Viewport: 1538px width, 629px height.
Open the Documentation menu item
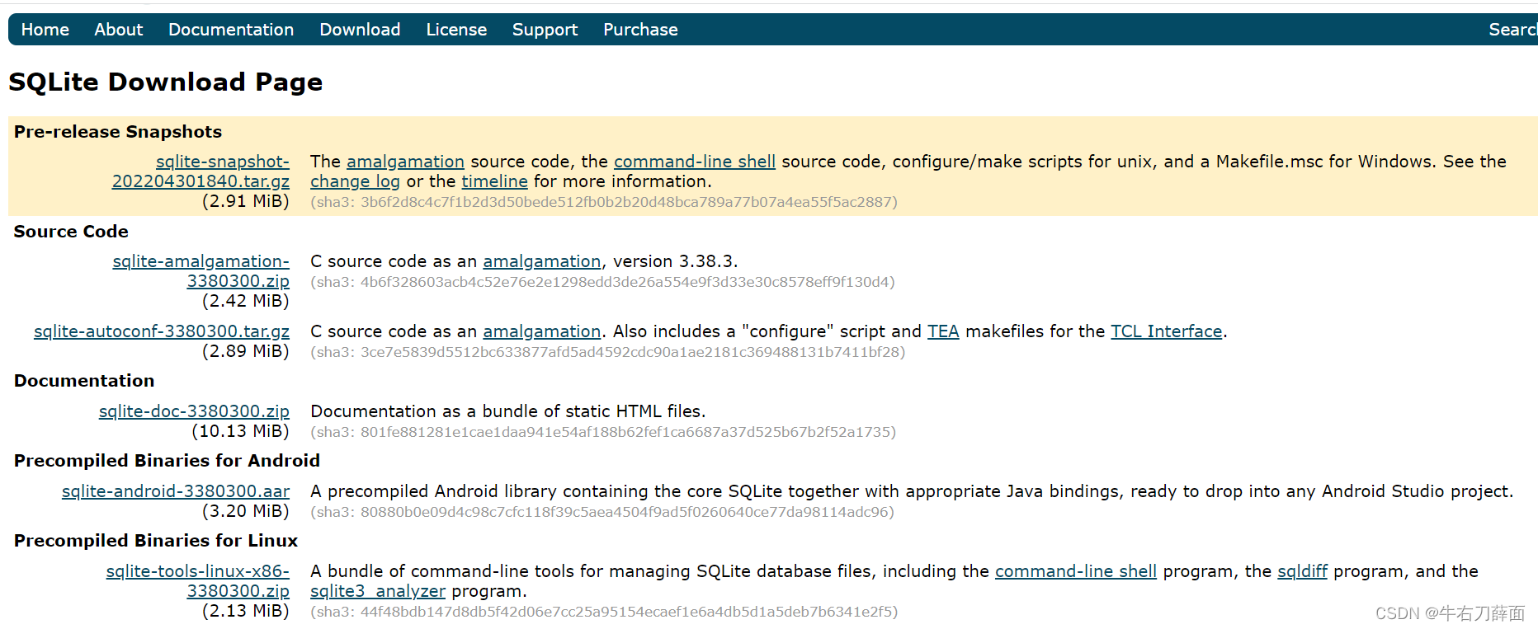231,30
